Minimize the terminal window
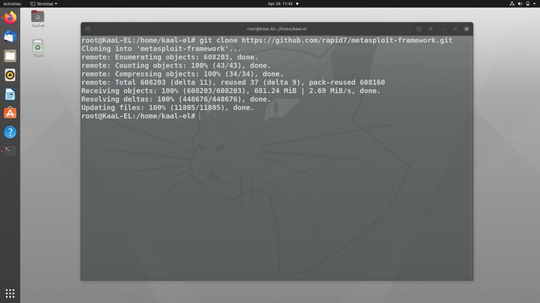Screen dimensions: 540x303 click(x=444, y=29)
